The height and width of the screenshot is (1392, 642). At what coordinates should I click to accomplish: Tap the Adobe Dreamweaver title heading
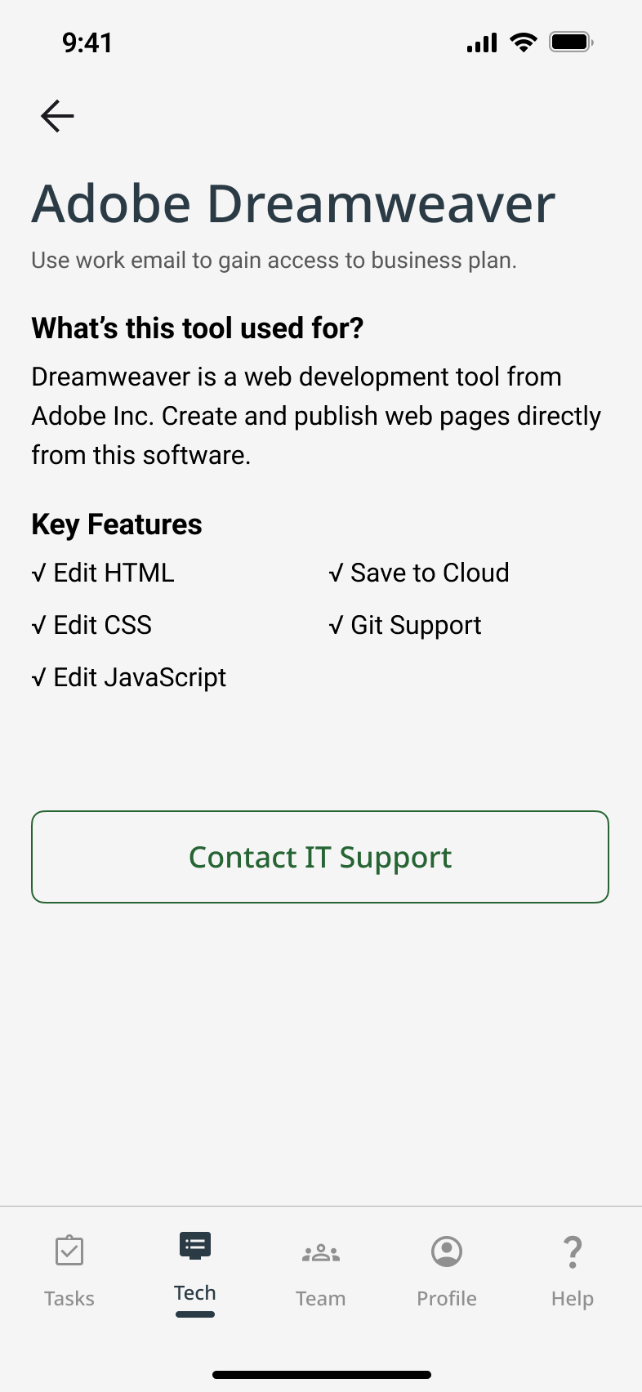point(293,203)
